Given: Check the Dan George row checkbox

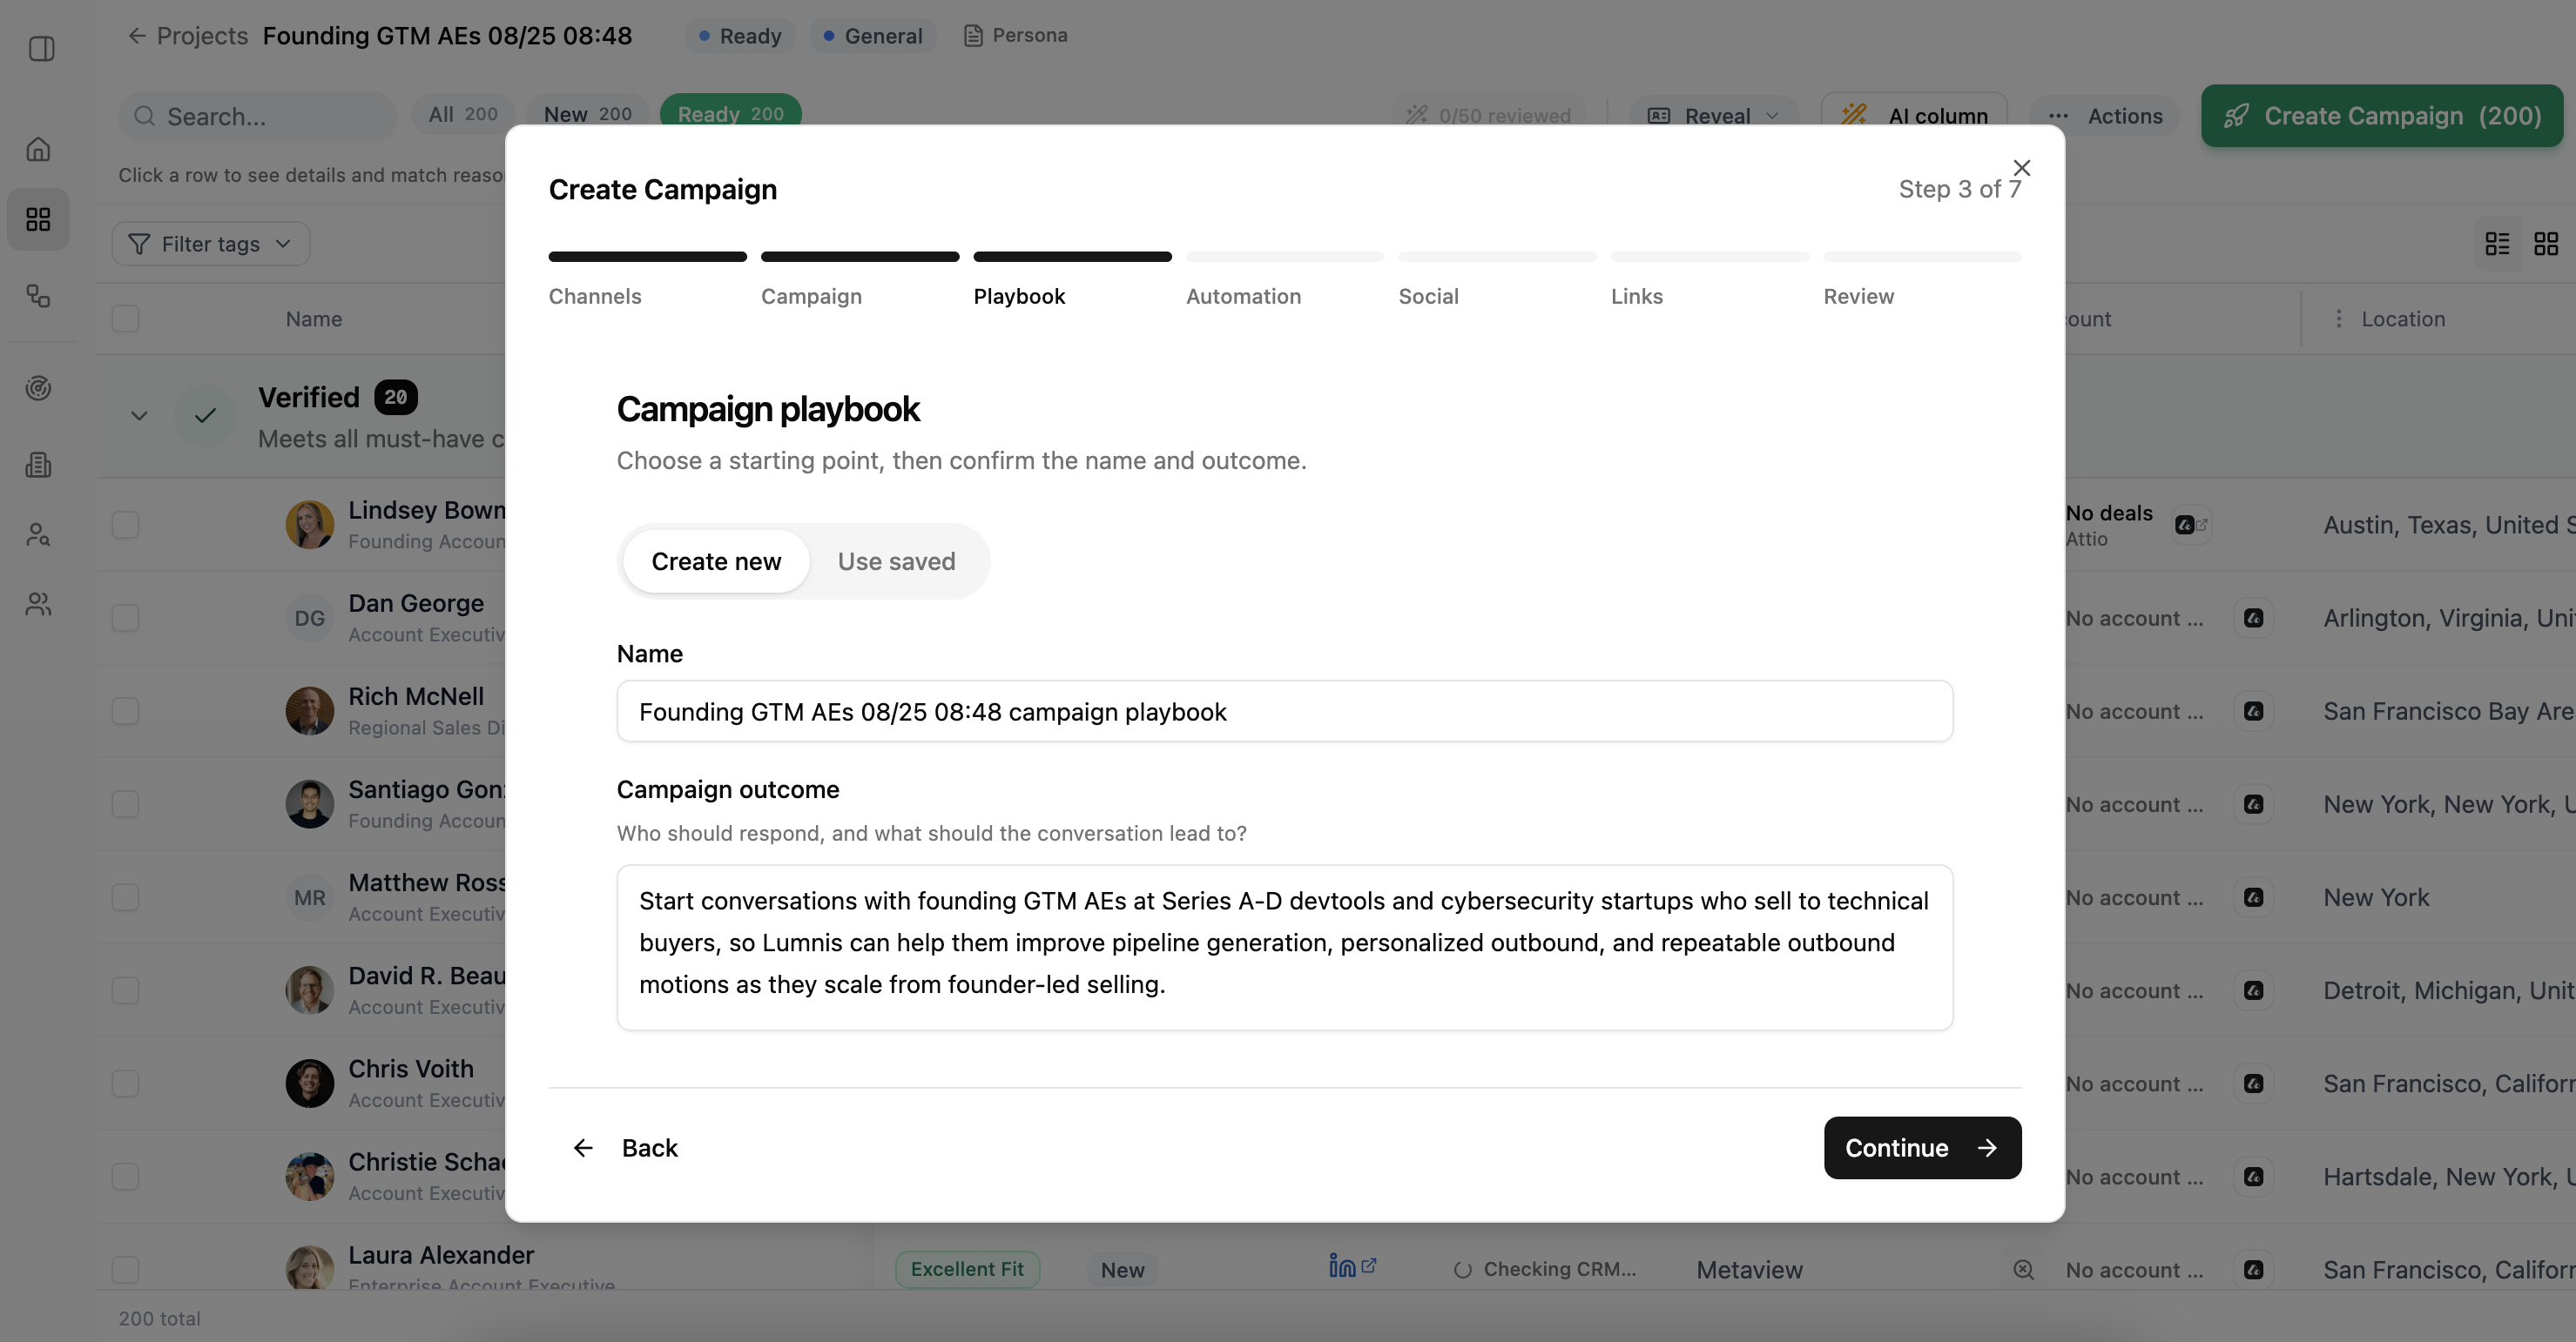Looking at the screenshot, I should pos(125,618).
